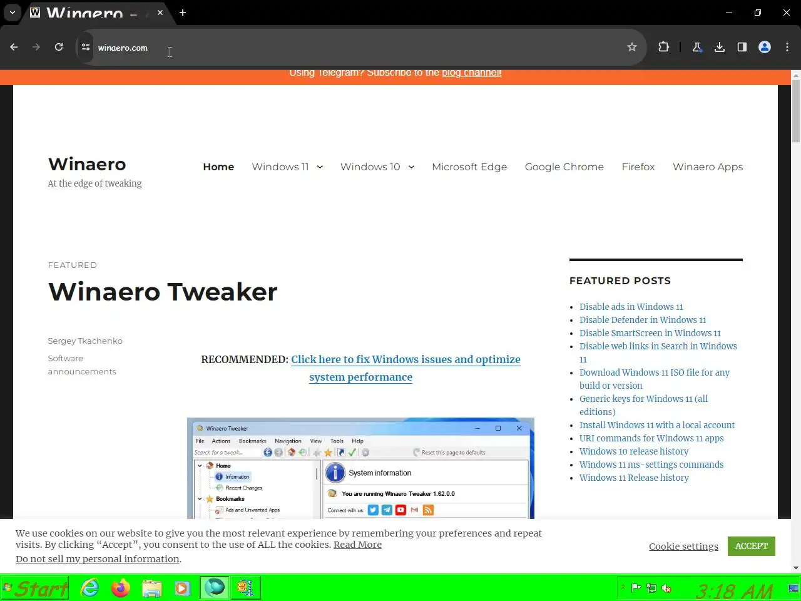The width and height of the screenshot is (801, 601).
Task: Open Cookie settings
Action: [x=683, y=547]
